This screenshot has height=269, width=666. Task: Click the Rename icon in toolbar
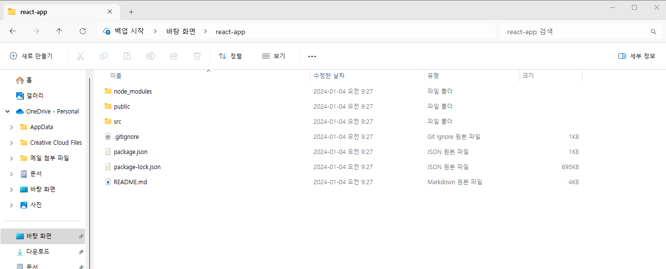[x=150, y=56]
